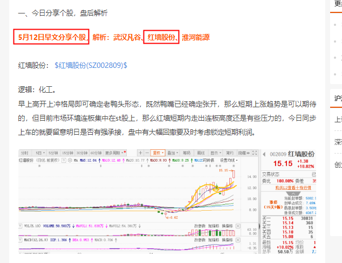Expand the 设置均线 dropdown

click(229, 161)
